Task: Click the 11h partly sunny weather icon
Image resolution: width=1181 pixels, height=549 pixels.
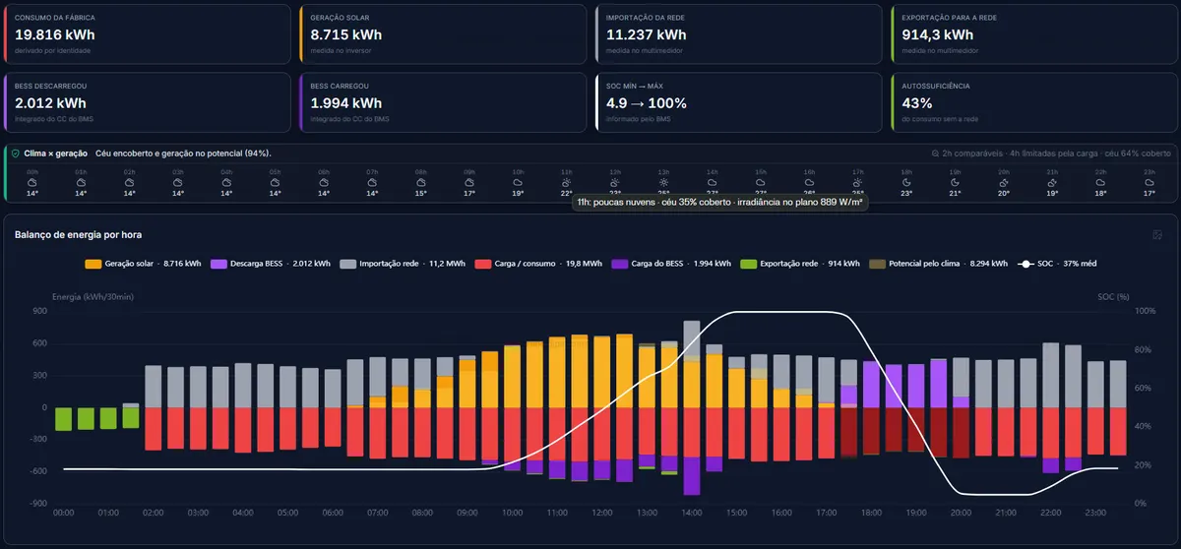Action: pyautogui.click(x=567, y=182)
